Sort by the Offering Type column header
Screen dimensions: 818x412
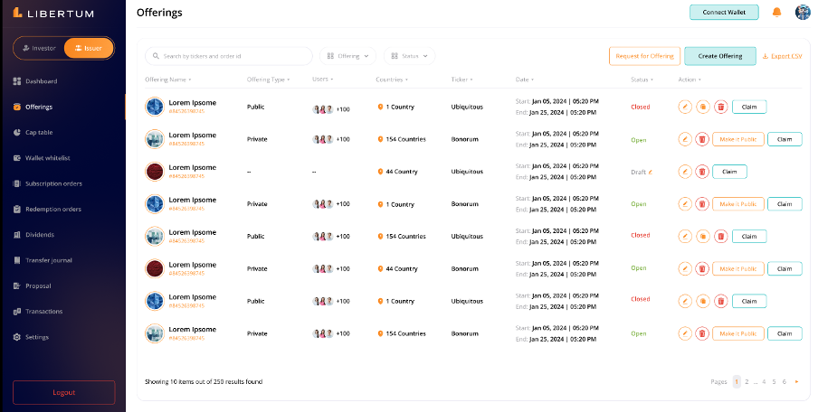point(268,80)
